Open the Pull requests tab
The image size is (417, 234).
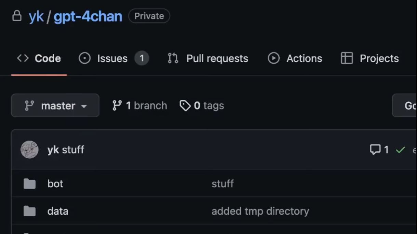(x=208, y=58)
